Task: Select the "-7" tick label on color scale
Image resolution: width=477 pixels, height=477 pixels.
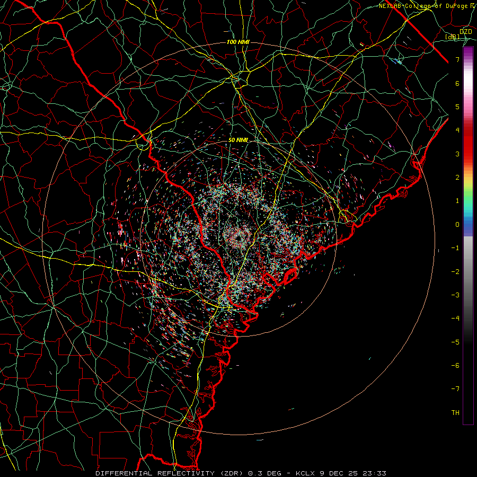Action: click(x=455, y=389)
